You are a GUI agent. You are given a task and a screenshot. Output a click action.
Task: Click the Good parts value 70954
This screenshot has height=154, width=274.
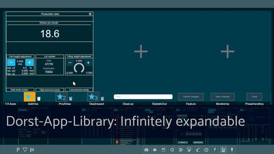[x=49, y=72]
